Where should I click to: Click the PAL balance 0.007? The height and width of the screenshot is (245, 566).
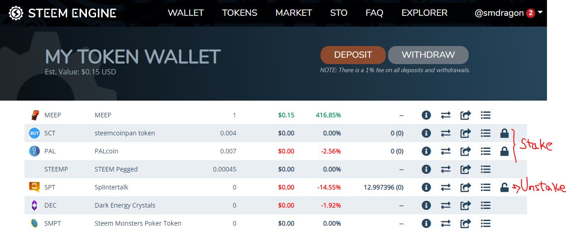[x=228, y=151]
